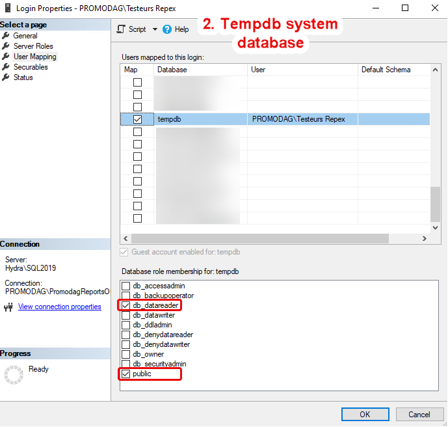Click the Default Schema column header
This screenshot has width=448, height=427.
click(394, 70)
